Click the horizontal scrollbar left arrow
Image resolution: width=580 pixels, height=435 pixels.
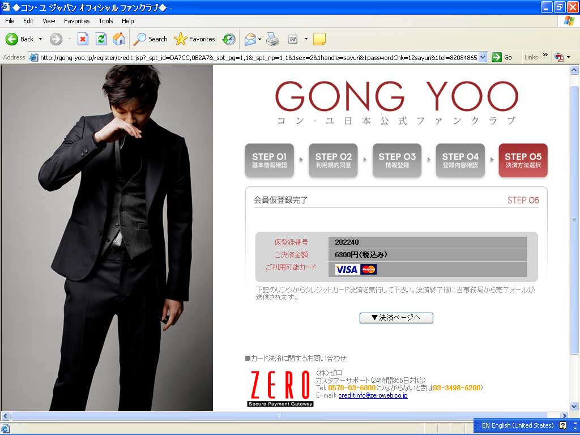5,416
